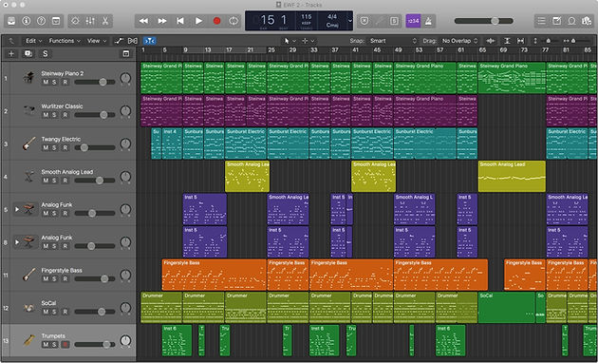Toggle Vertical Auto Zoom
Screen dimensions: 598x363
click(507, 41)
